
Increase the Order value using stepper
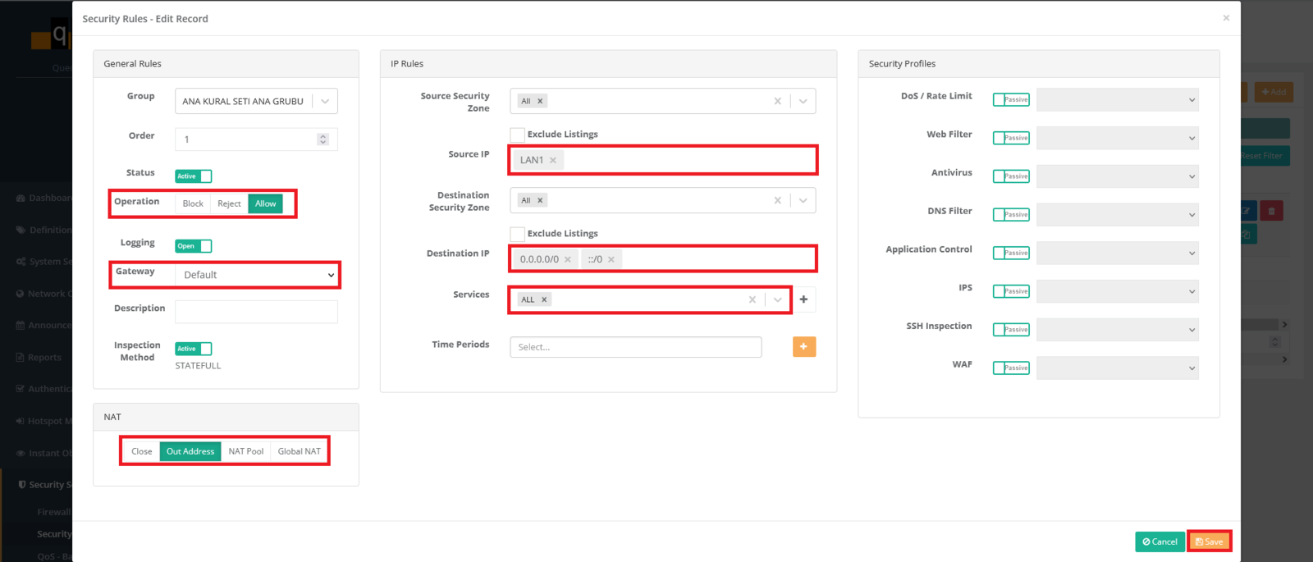323,136
